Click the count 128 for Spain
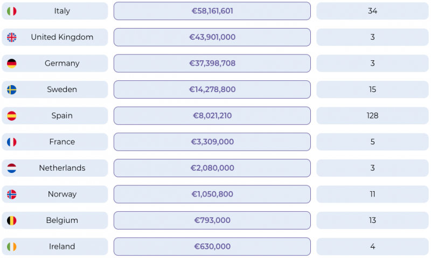Image resolution: width=431 pixels, height=258 pixels. click(x=372, y=116)
